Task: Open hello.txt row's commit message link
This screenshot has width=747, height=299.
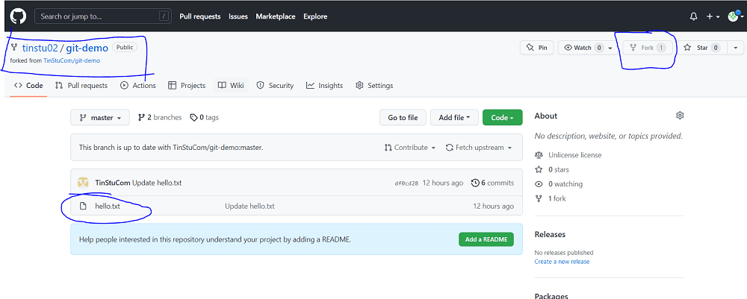Action: point(249,207)
